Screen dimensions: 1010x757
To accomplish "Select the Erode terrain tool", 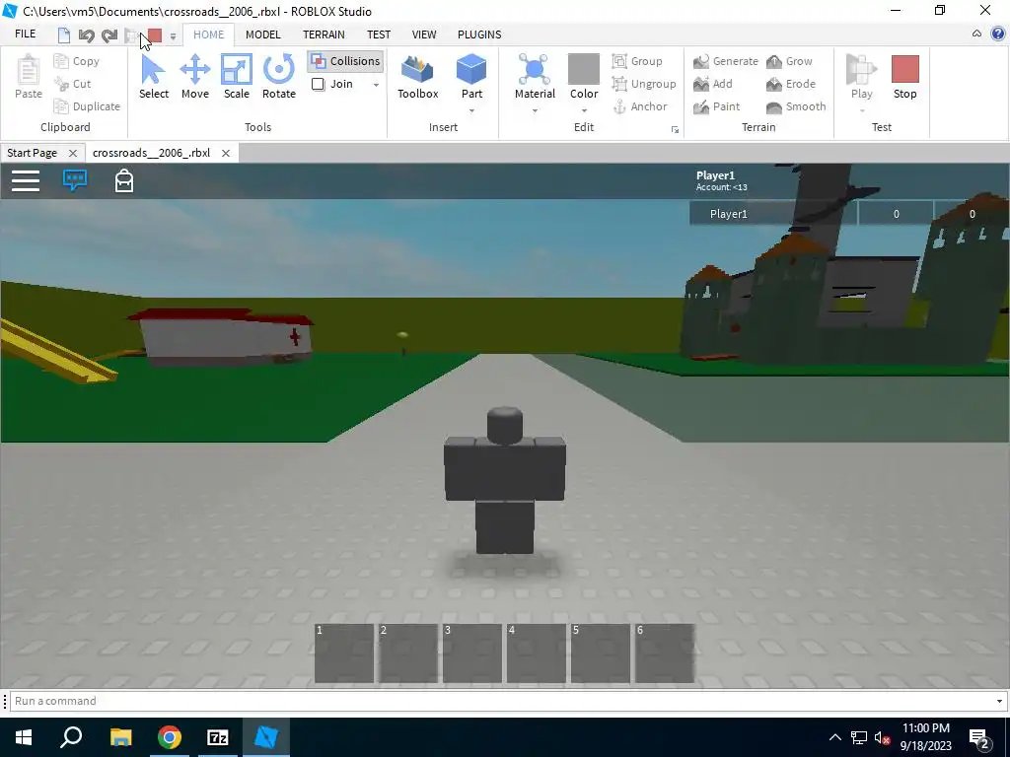I will [791, 84].
